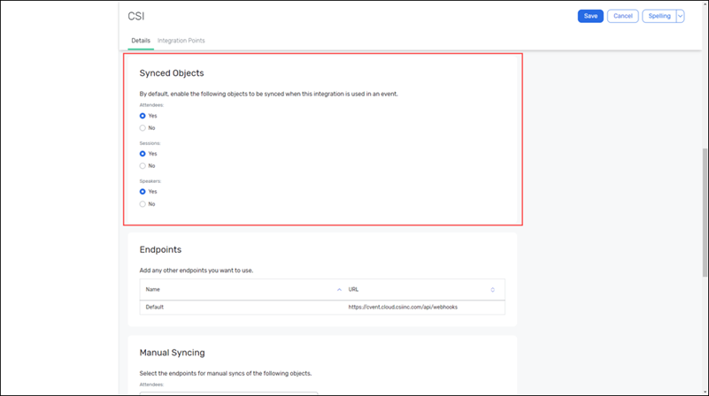Viewport: 709px width, 396px height.
Task: Sort endpoints by the Name column arrow
Action: 340,289
